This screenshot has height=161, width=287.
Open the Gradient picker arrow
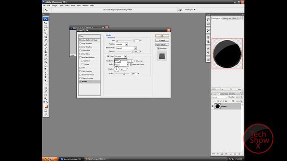(x=132, y=61)
